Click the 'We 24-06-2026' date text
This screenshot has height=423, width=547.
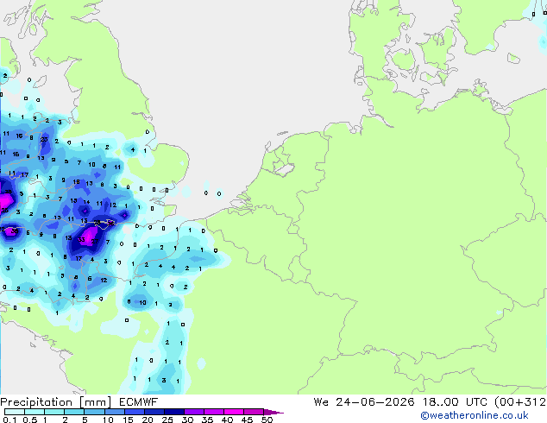[x=364, y=402]
